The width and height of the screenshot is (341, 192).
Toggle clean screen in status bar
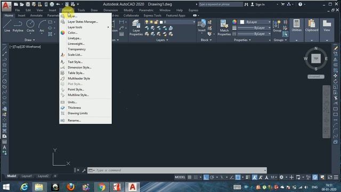click(330, 177)
